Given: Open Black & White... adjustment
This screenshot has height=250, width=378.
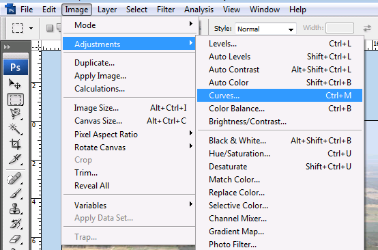Looking at the screenshot, I should [x=280, y=141].
